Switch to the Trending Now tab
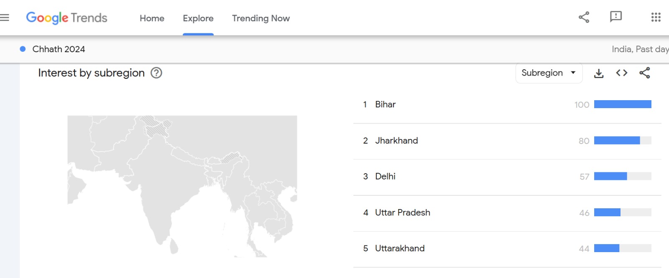 pos(260,18)
